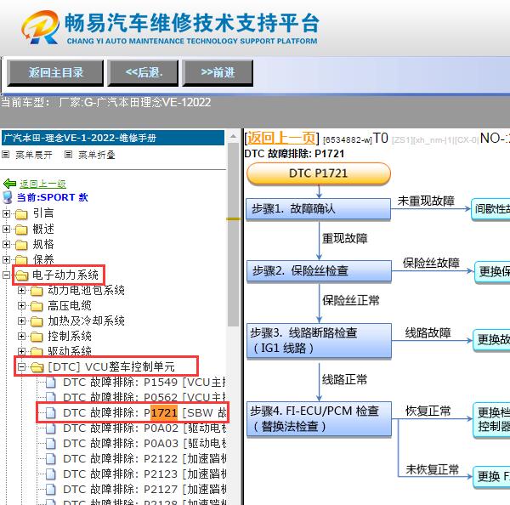
Task: Click the 返回上一级 link
Action: tap(42, 184)
